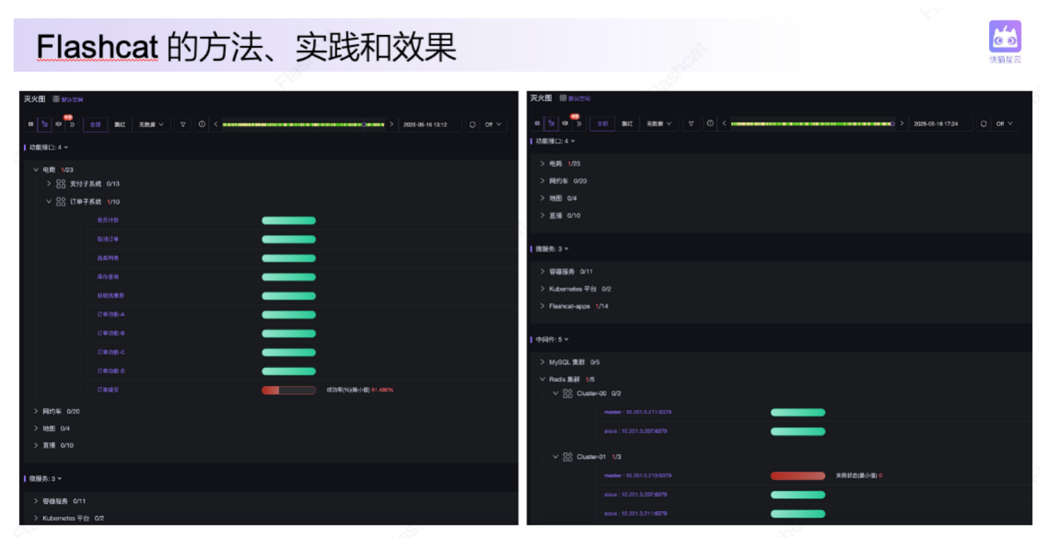Open the 订单提交 interface link
This screenshot has width=1048, height=538.
(x=108, y=389)
